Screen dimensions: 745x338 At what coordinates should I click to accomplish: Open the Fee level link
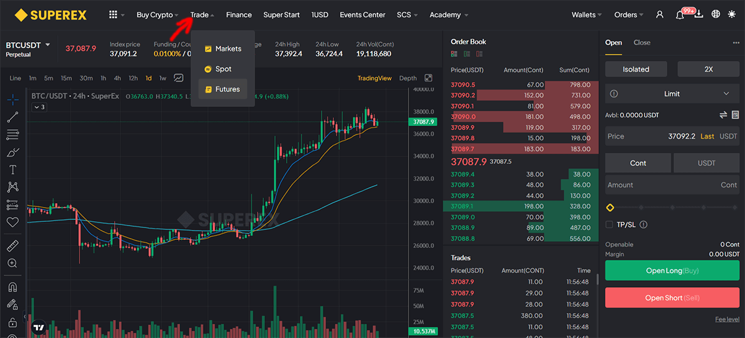click(727, 319)
